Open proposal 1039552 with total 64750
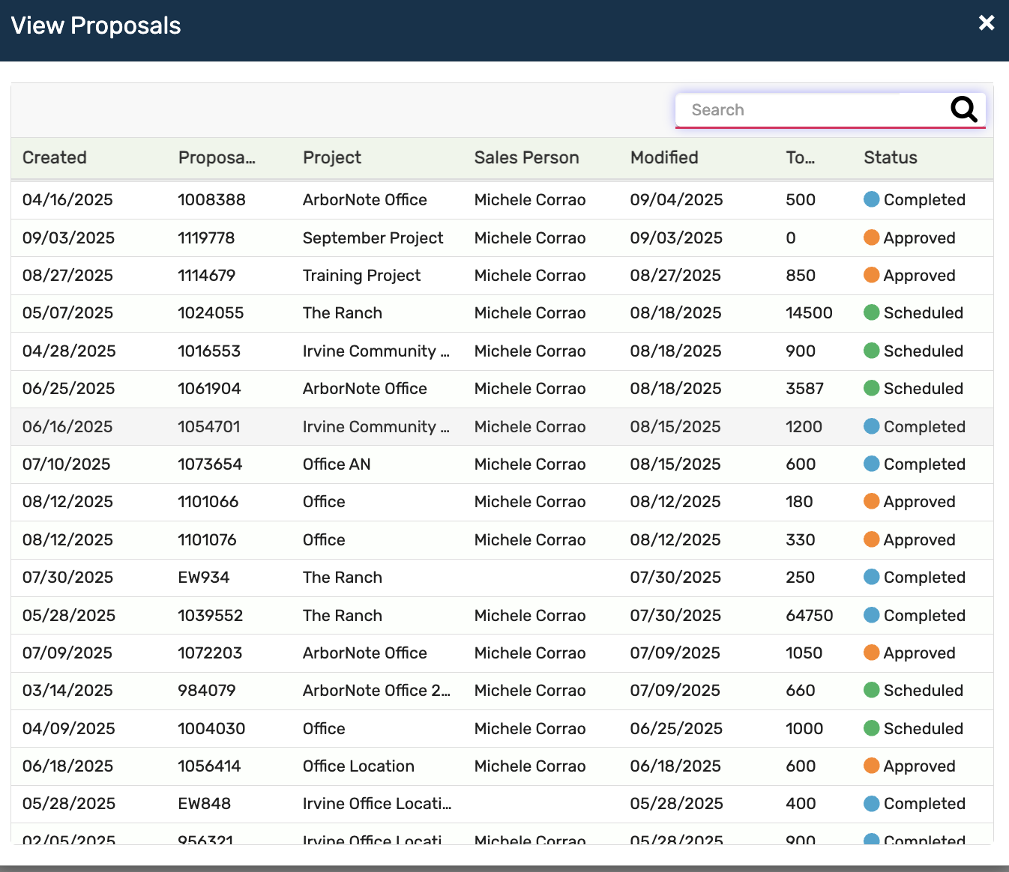This screenshot has height=872, width=1009. pos(210,616)
